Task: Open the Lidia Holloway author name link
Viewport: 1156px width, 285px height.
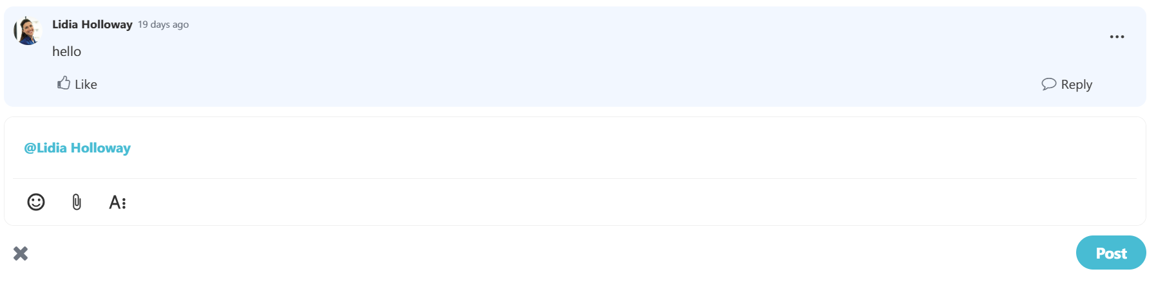Action: click(x=92, y=24)
